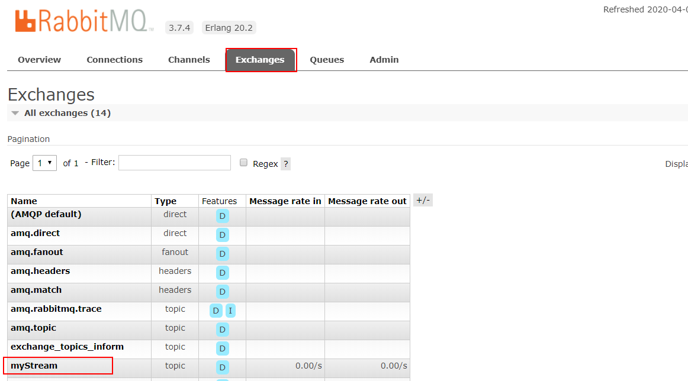Open the Queues tab
This screenshot has height=381, width=688.
[x=327, y=60]
